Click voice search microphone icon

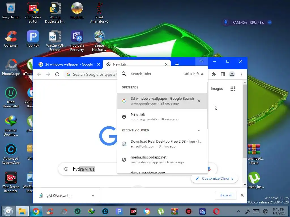(209, 169)
